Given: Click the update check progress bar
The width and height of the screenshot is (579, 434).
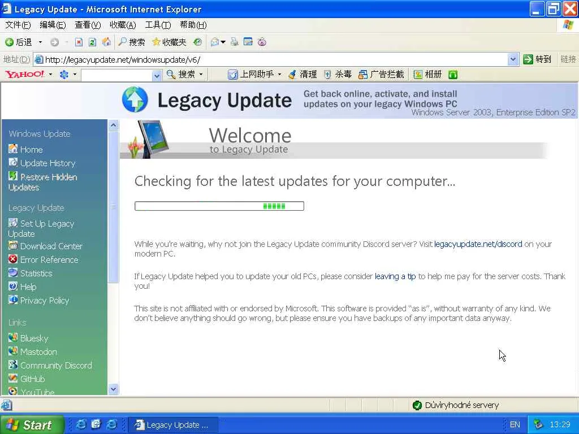Looking at the screenshot, I should [219, 206].
